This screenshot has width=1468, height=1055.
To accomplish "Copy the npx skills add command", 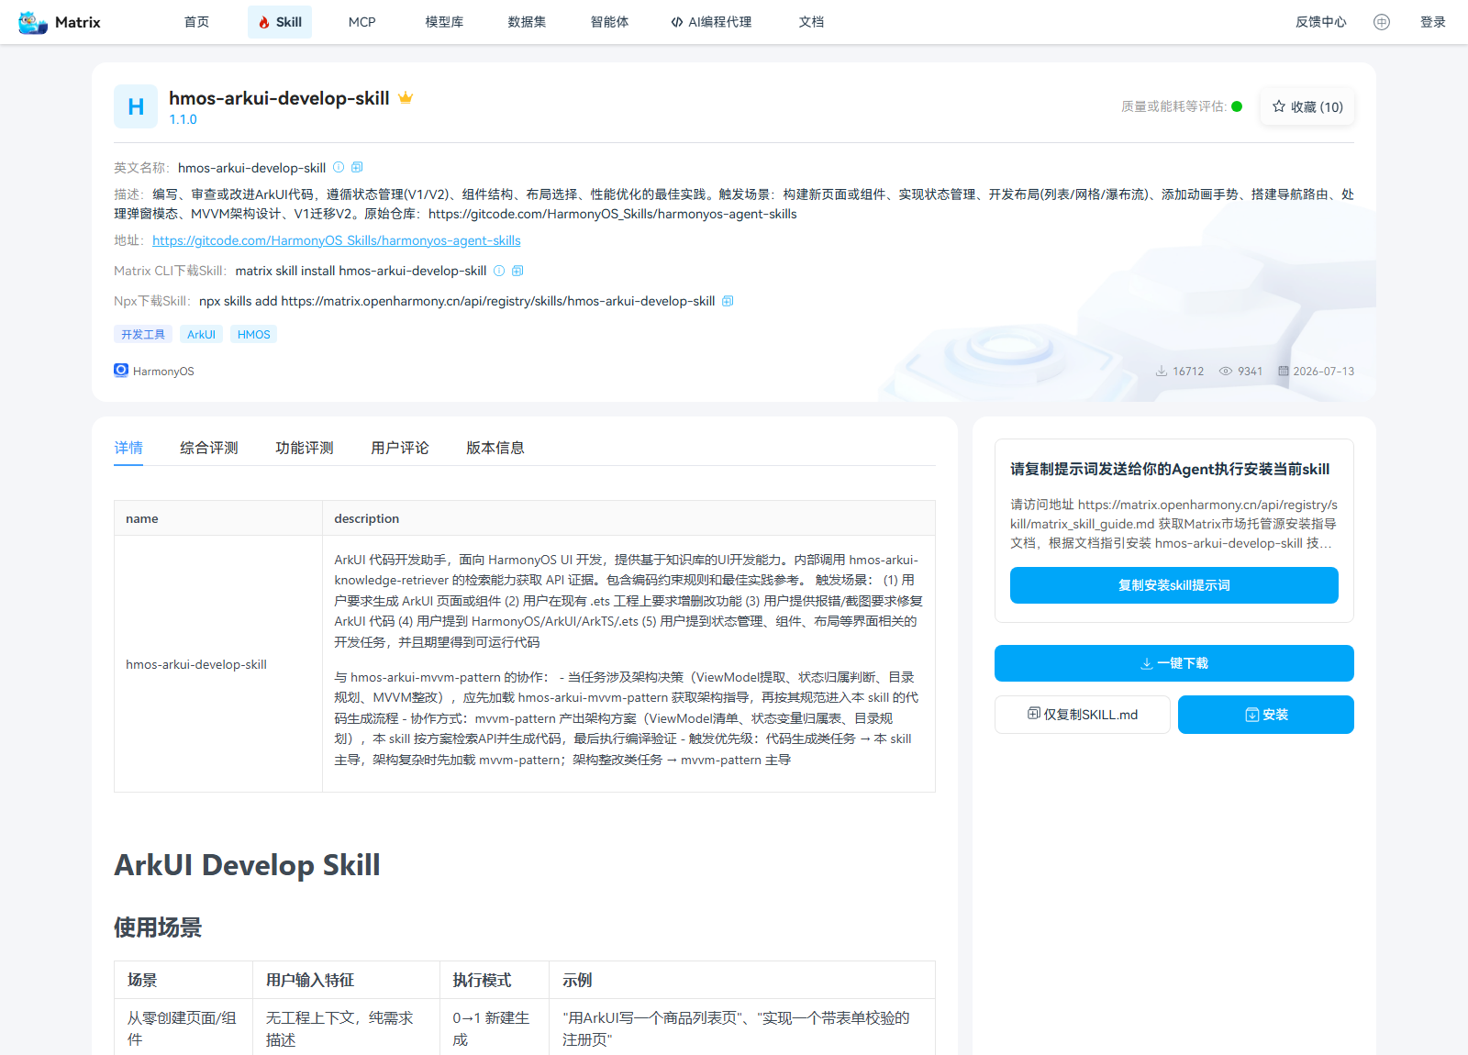I will point(728,301).
